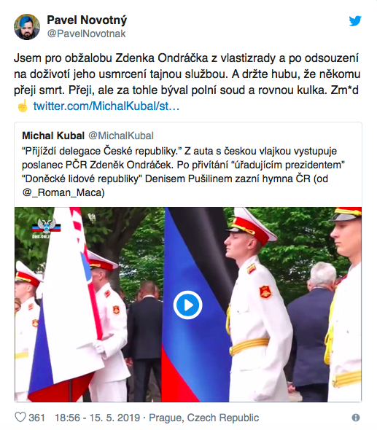Viewport: 377px width, 430px height.
Task: Open Pavel Novotný's profile avatar
Action: pyautogui.click(x=27, y=27)
